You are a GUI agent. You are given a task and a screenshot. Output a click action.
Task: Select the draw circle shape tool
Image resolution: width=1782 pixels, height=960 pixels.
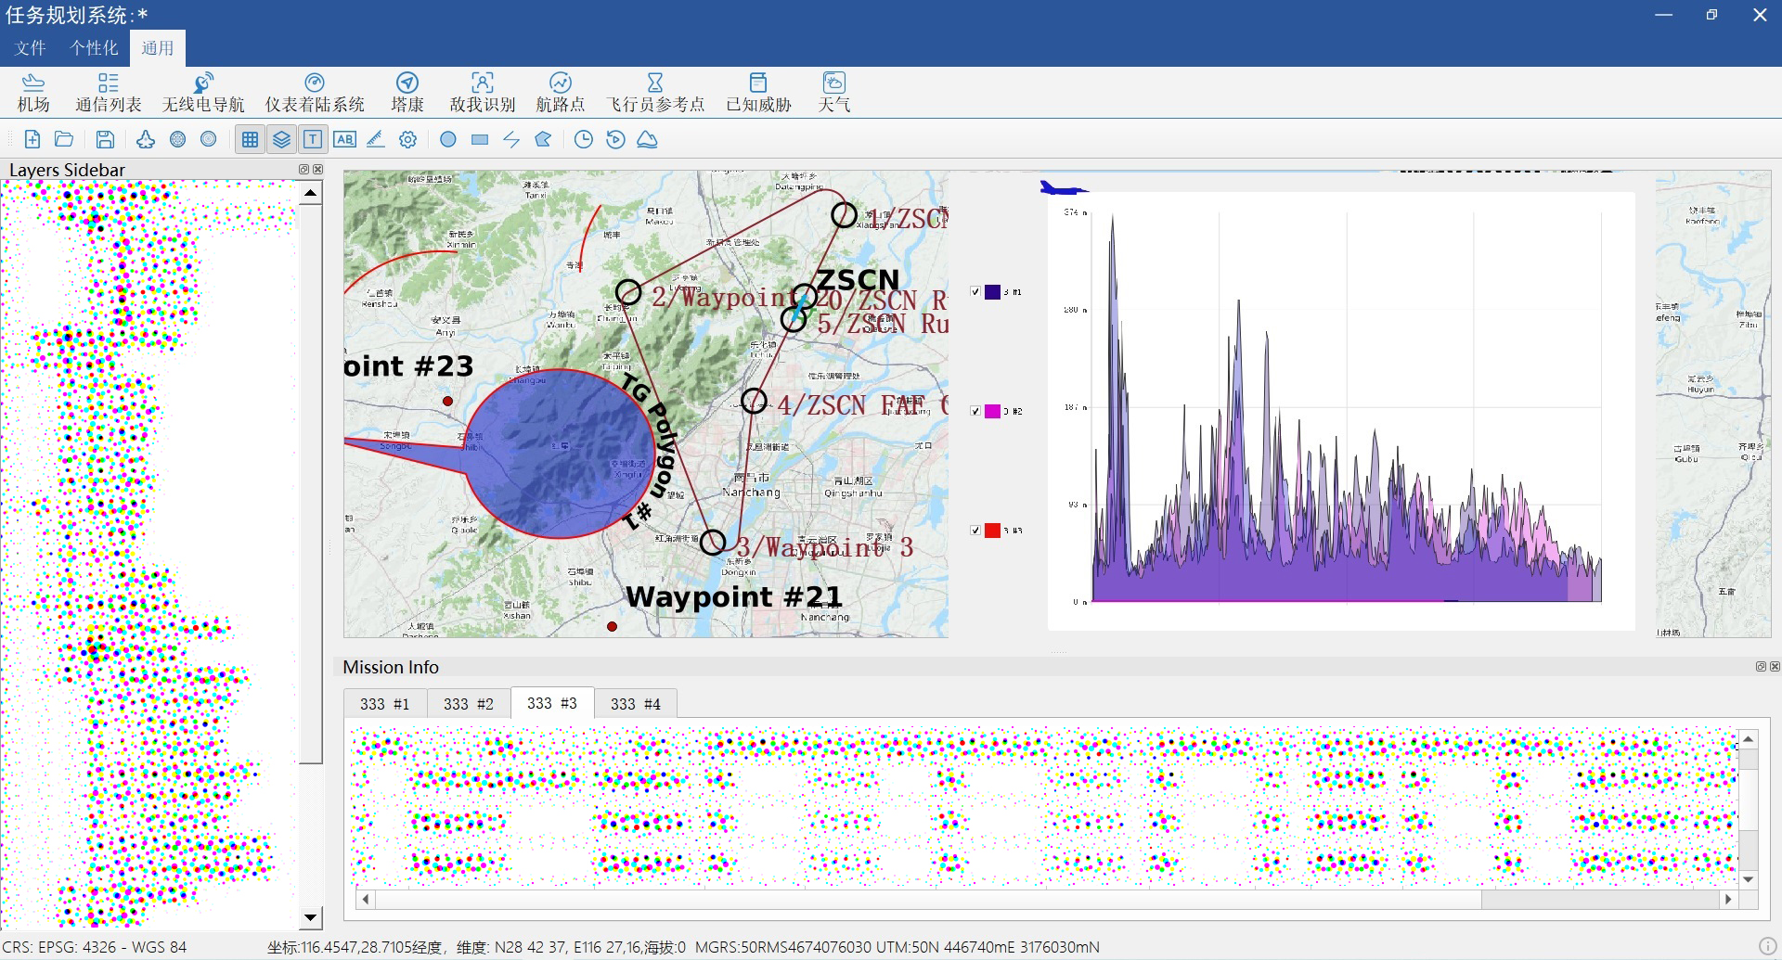pos(448,139)
